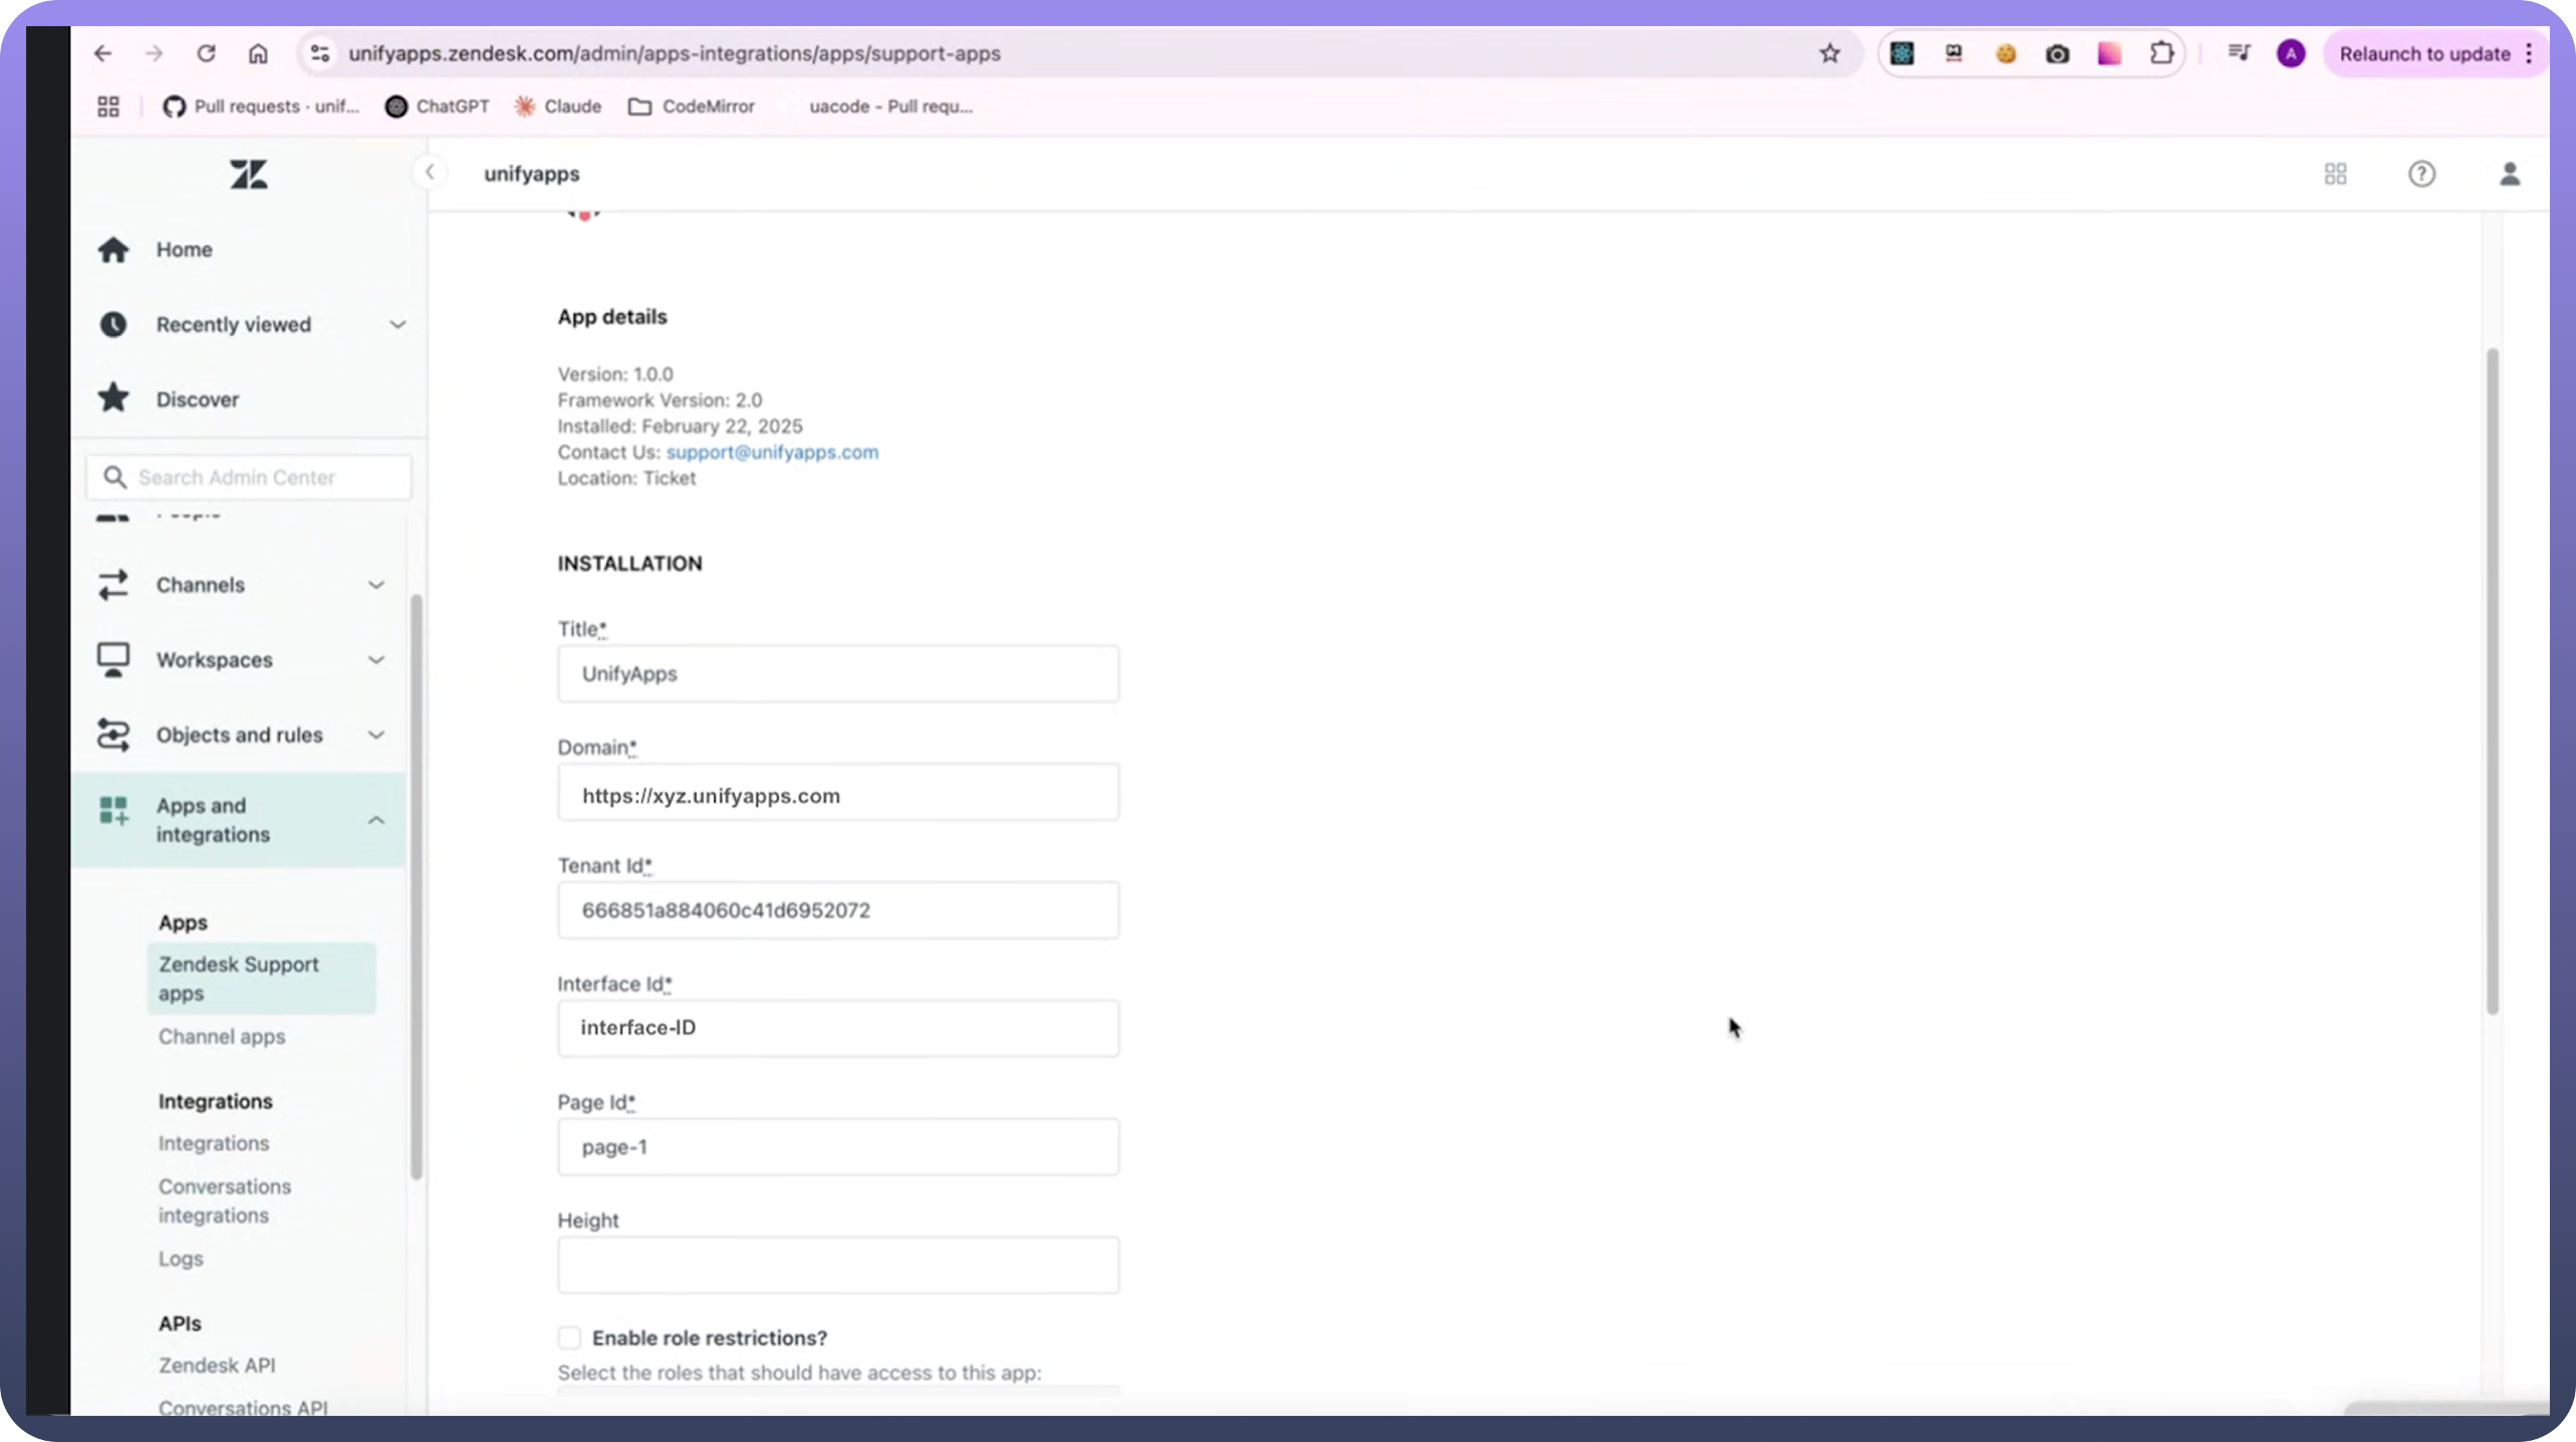The image size is (2576, 1442).
Task: Expand the Channels menu
Action: (x=376, y=585)
